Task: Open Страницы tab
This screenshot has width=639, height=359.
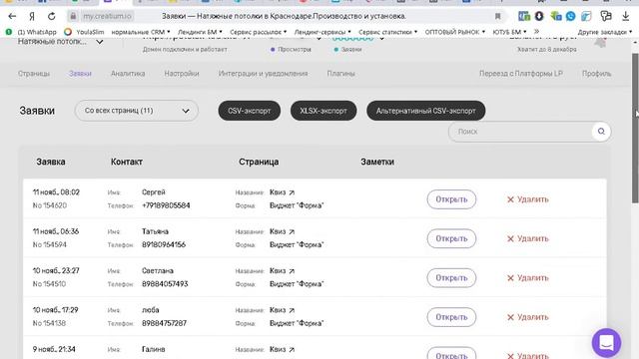Action: 34,74
